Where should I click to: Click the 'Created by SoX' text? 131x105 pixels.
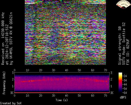(x=11, y=103)
